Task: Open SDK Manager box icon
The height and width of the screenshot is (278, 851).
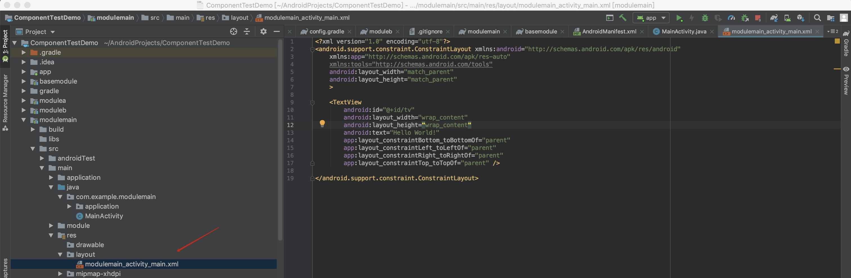Action: (x=800, y=18)
